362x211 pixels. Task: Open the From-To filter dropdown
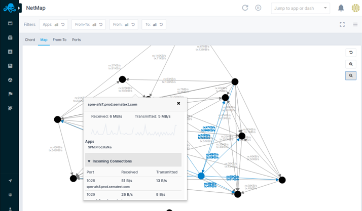click(x=89, y=24)
